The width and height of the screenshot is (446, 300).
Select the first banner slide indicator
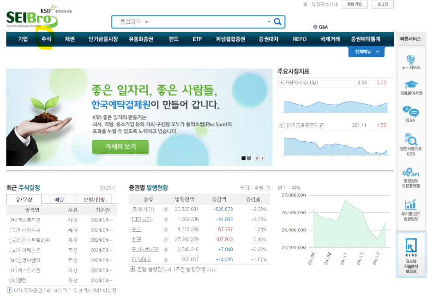(243, 158)
